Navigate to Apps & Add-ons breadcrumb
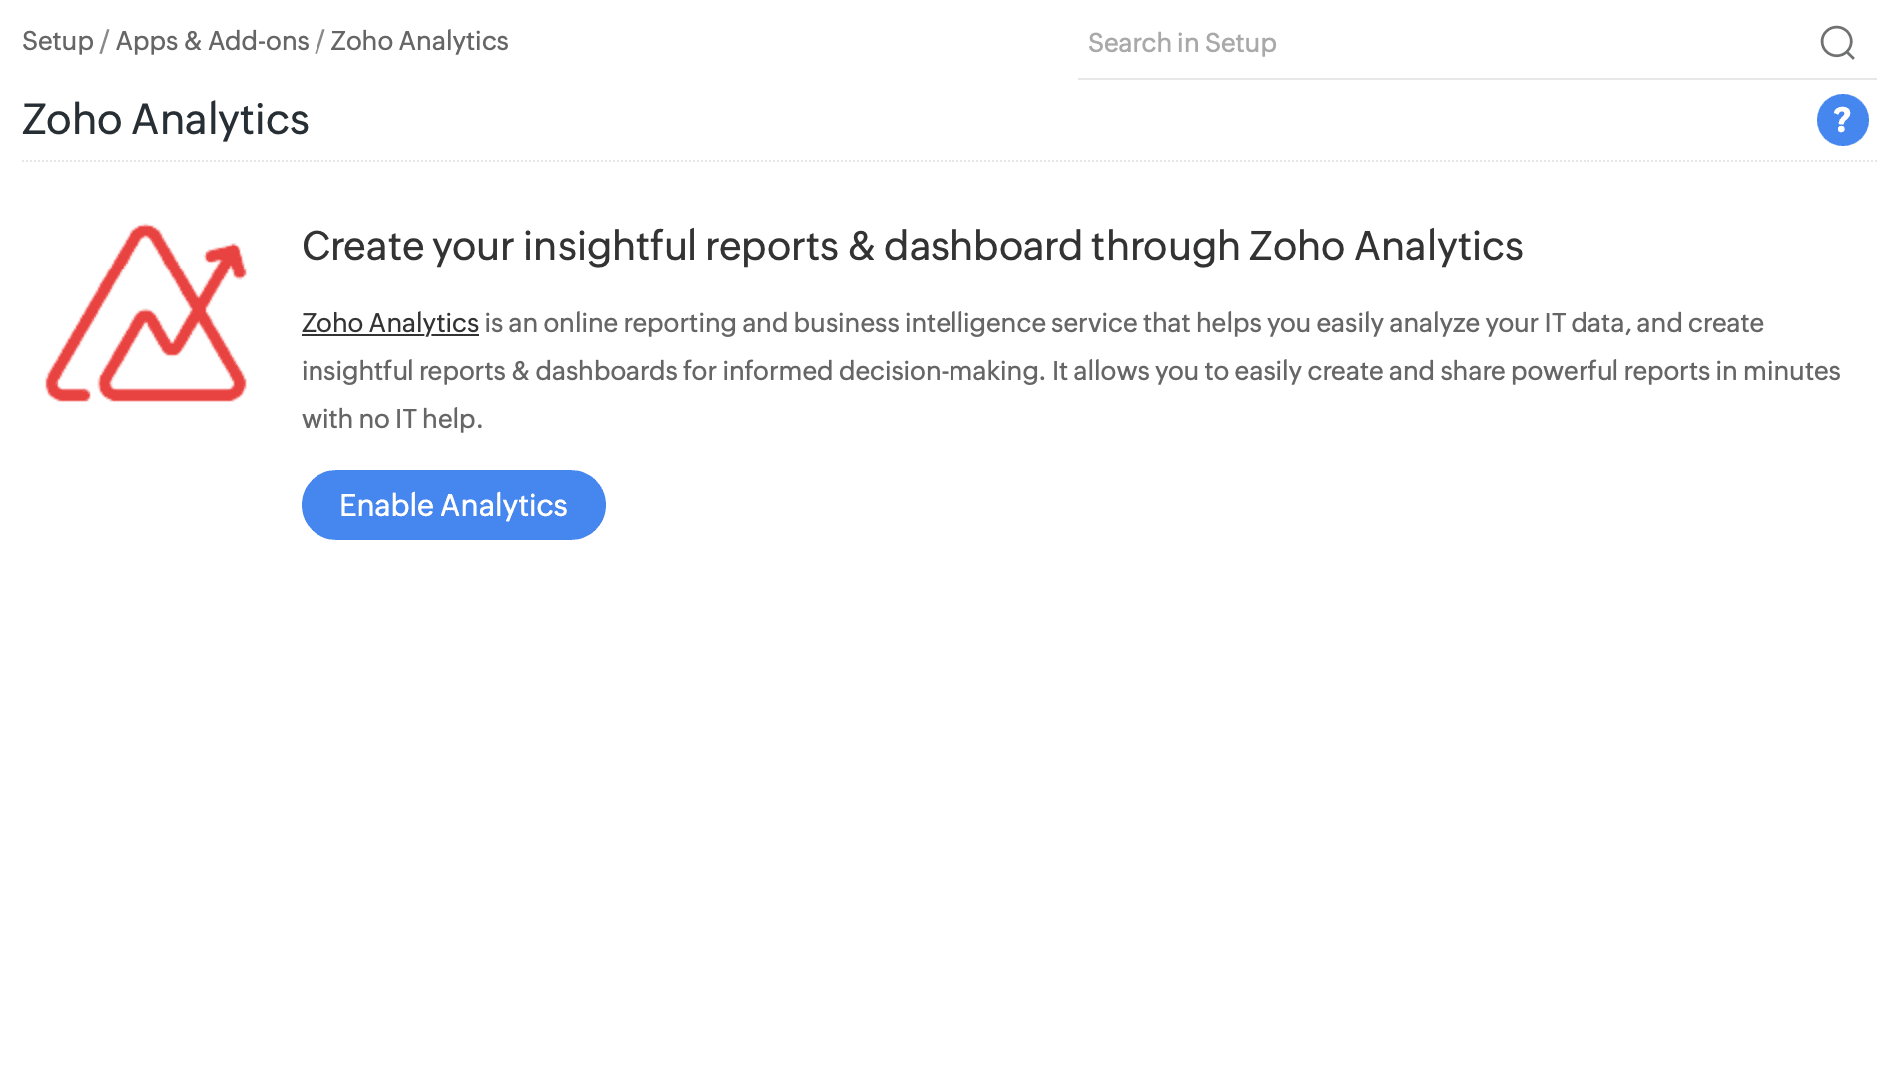 point(212,41)
